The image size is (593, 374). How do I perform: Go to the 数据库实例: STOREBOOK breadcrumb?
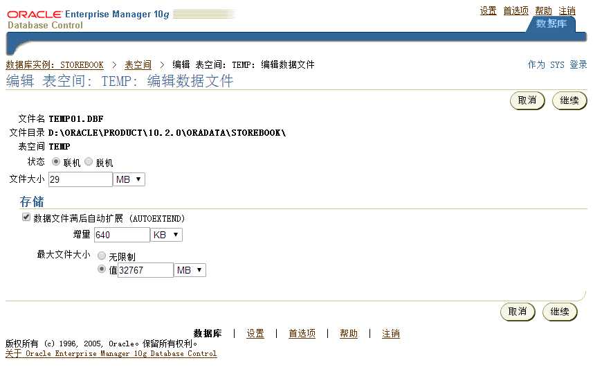pos(55,65)
